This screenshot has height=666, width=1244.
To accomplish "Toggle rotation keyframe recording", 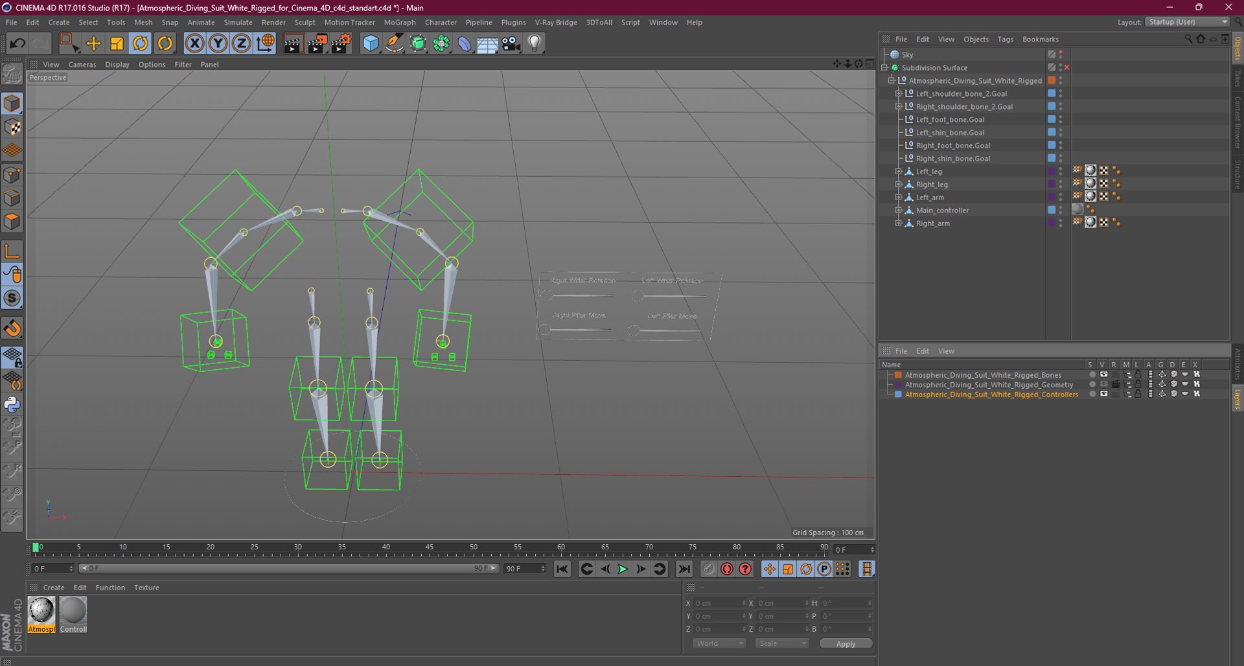I will coord(806,569).
